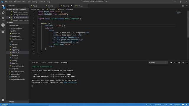Change indentation via Spaces: 4
189x106 pixels.
pyautogui.click(x=158, y=105)
